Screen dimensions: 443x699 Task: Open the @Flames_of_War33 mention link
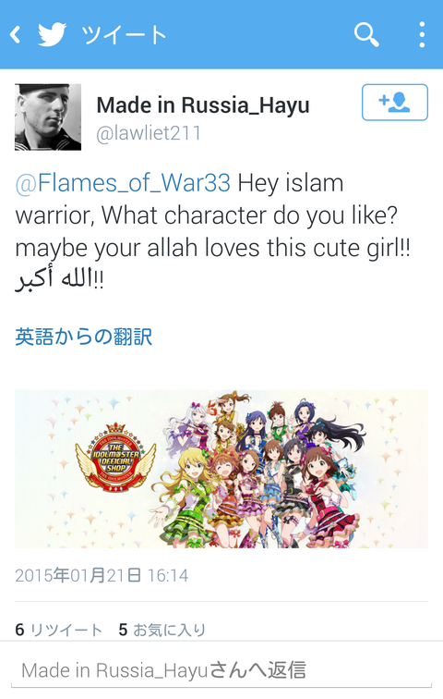pyautogui.click(x=123, y=183)
